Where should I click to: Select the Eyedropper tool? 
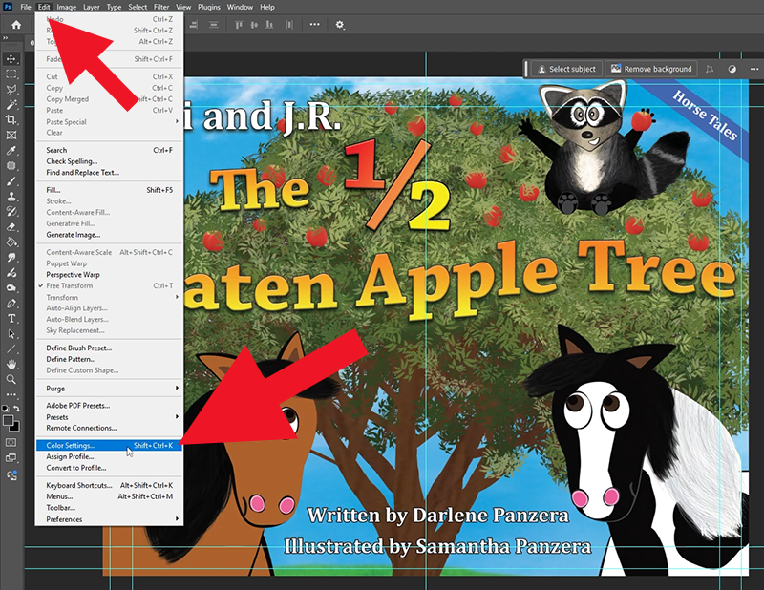click(11, 151)
